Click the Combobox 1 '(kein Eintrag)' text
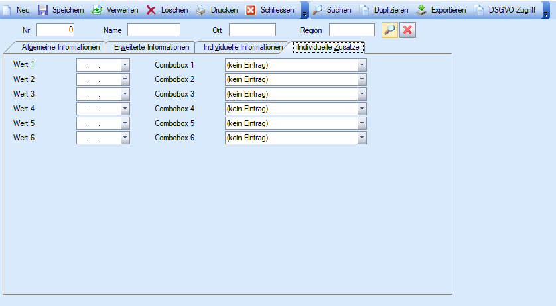This screenshot has height=306, width=556. click(247, 65)
